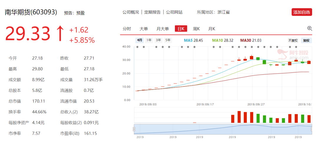Select the 4月 time range

140,40
